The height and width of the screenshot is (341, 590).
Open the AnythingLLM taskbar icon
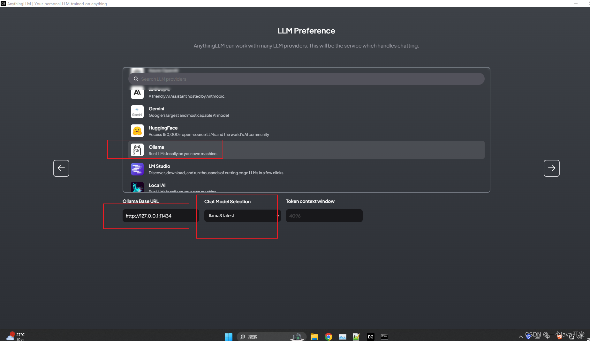(370, 337)
